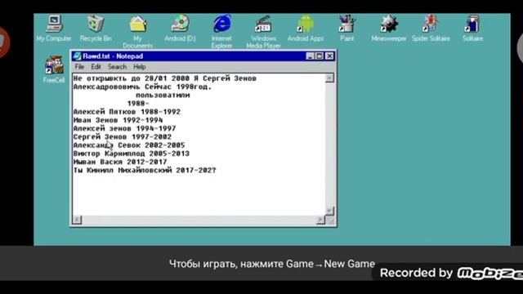This screenshot has height=294, width=523.
Task: Click the last line ending '2017-202?'
Action: 145,170
